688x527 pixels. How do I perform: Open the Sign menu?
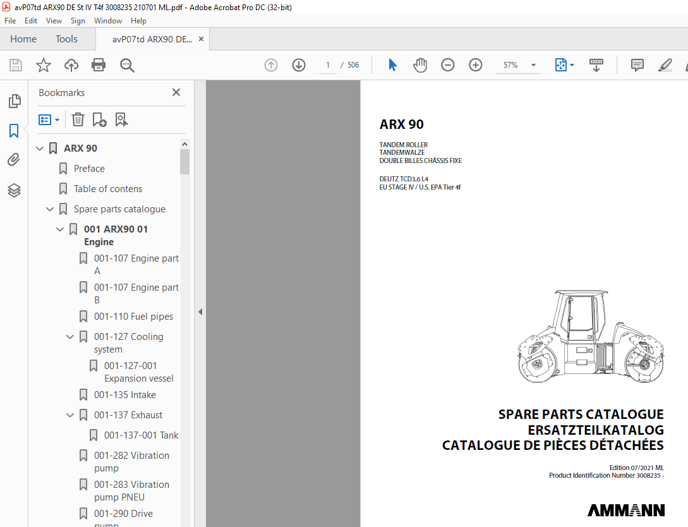pos(78,21)
